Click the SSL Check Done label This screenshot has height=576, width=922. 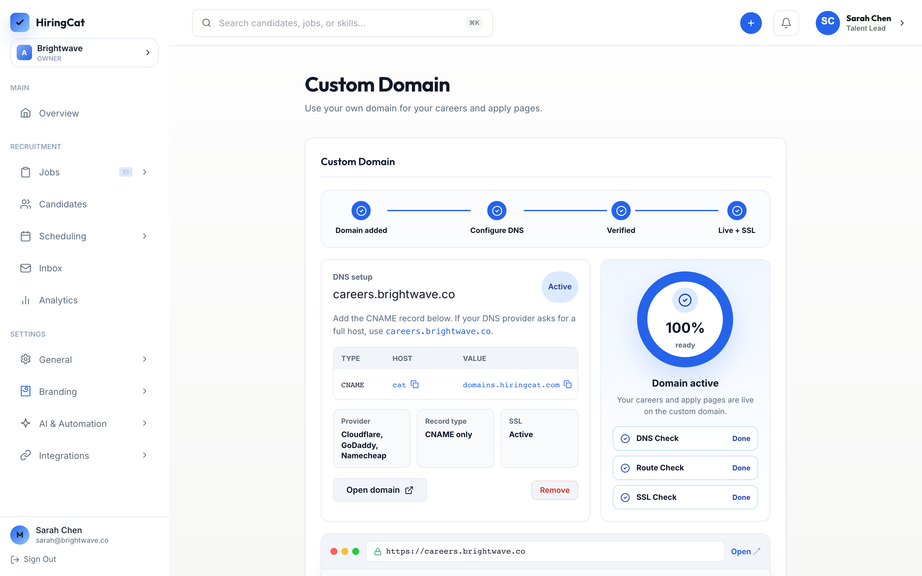(x=741, y=498)
